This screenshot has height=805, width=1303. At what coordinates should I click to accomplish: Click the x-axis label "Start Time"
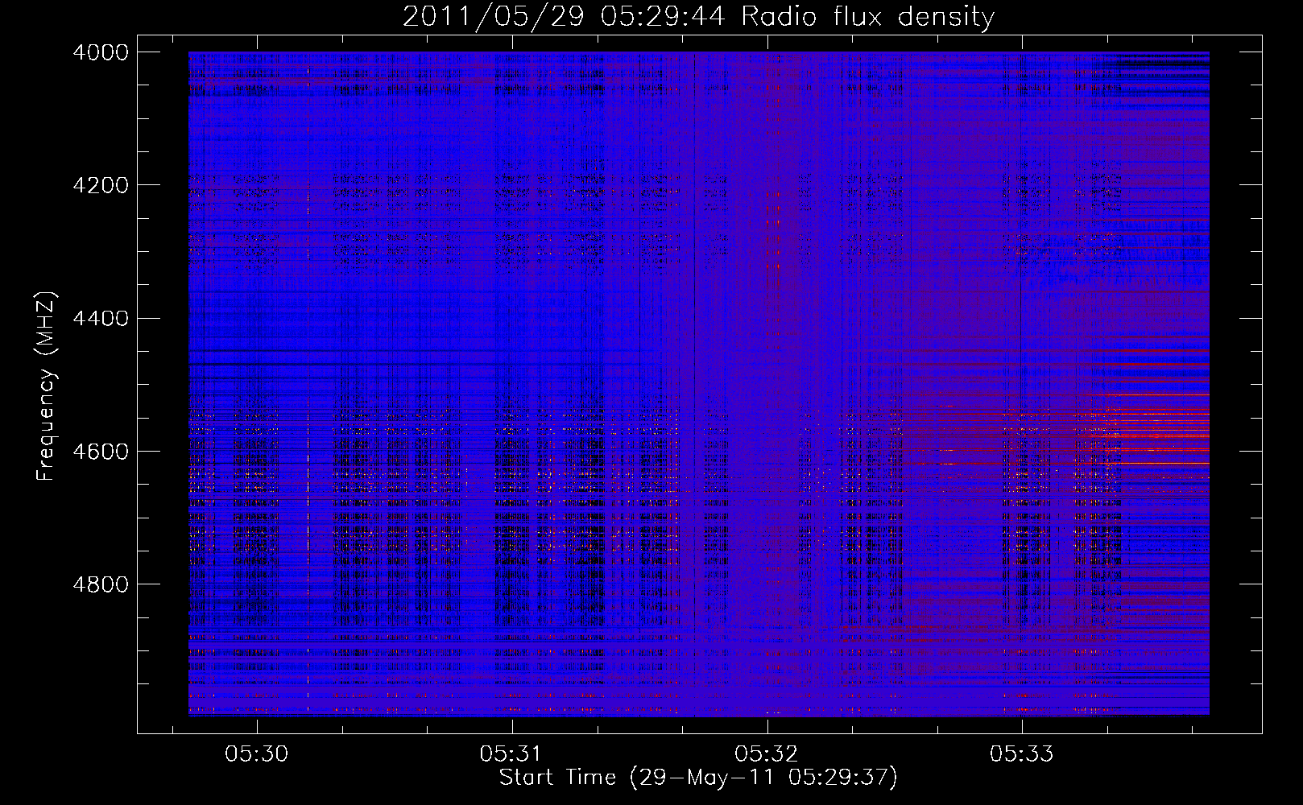coord(557,778)
